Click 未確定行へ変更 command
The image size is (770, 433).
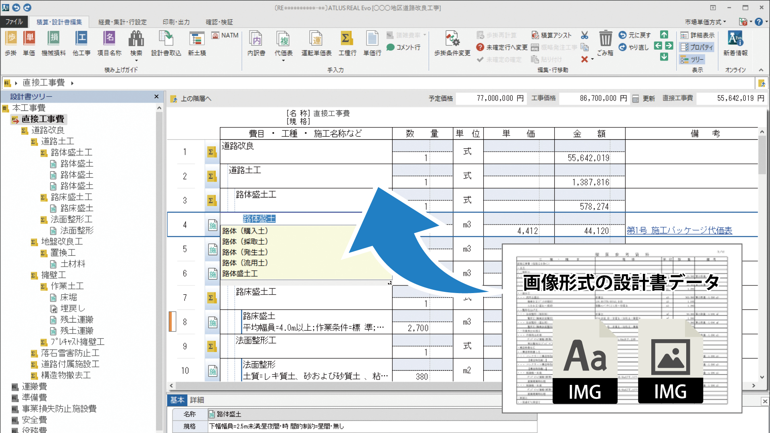click(502, 47)
